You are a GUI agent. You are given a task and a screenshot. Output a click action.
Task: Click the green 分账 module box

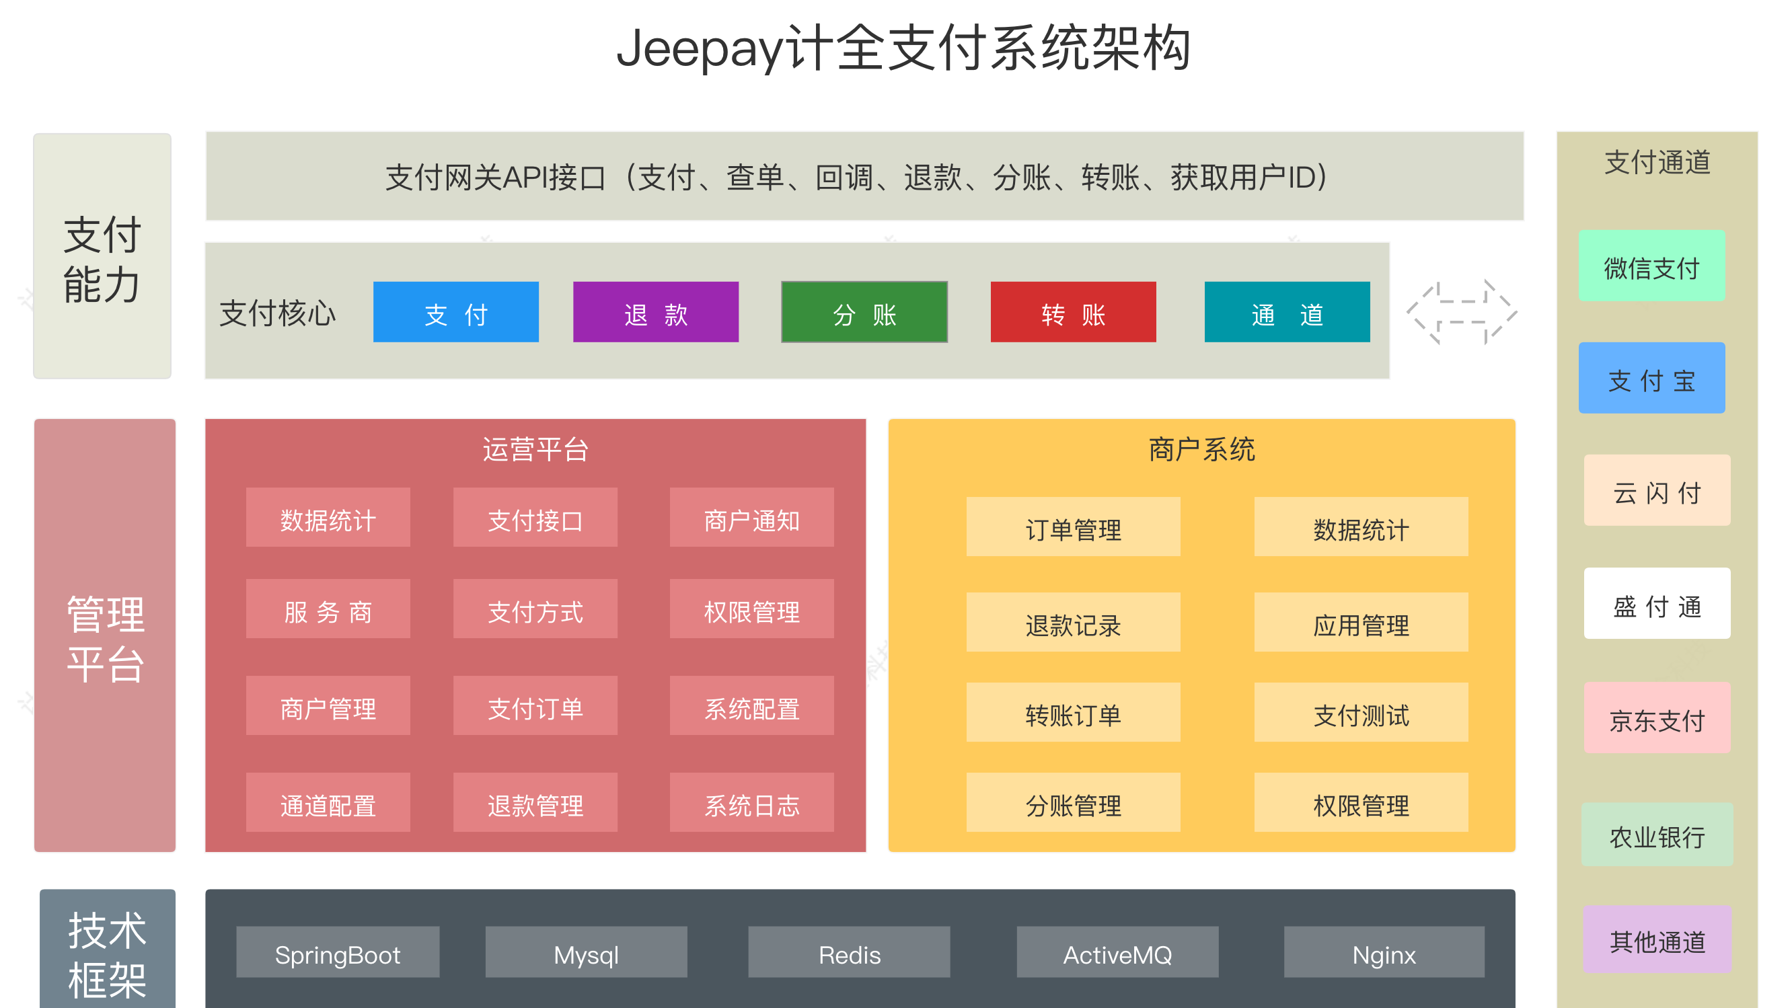864,311
